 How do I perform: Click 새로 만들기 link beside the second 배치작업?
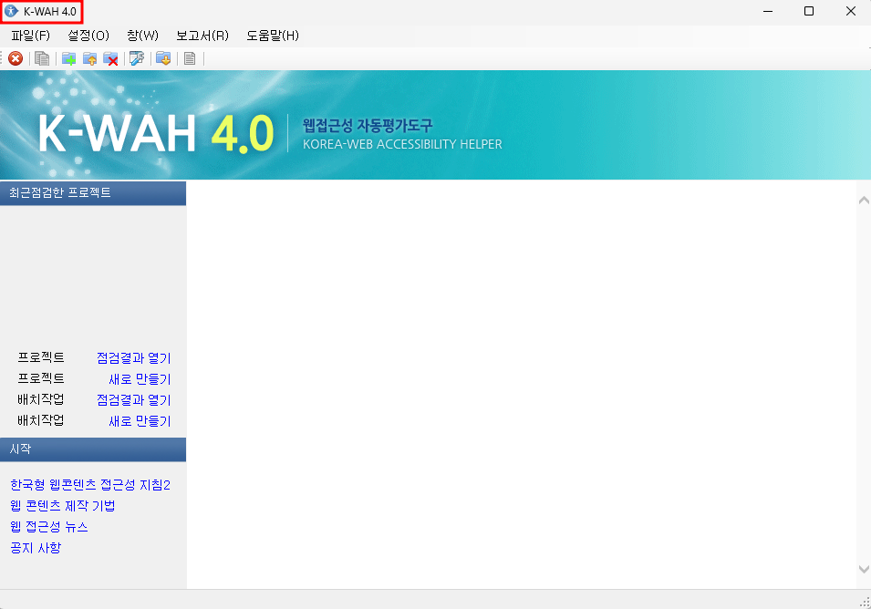(140, 421)
